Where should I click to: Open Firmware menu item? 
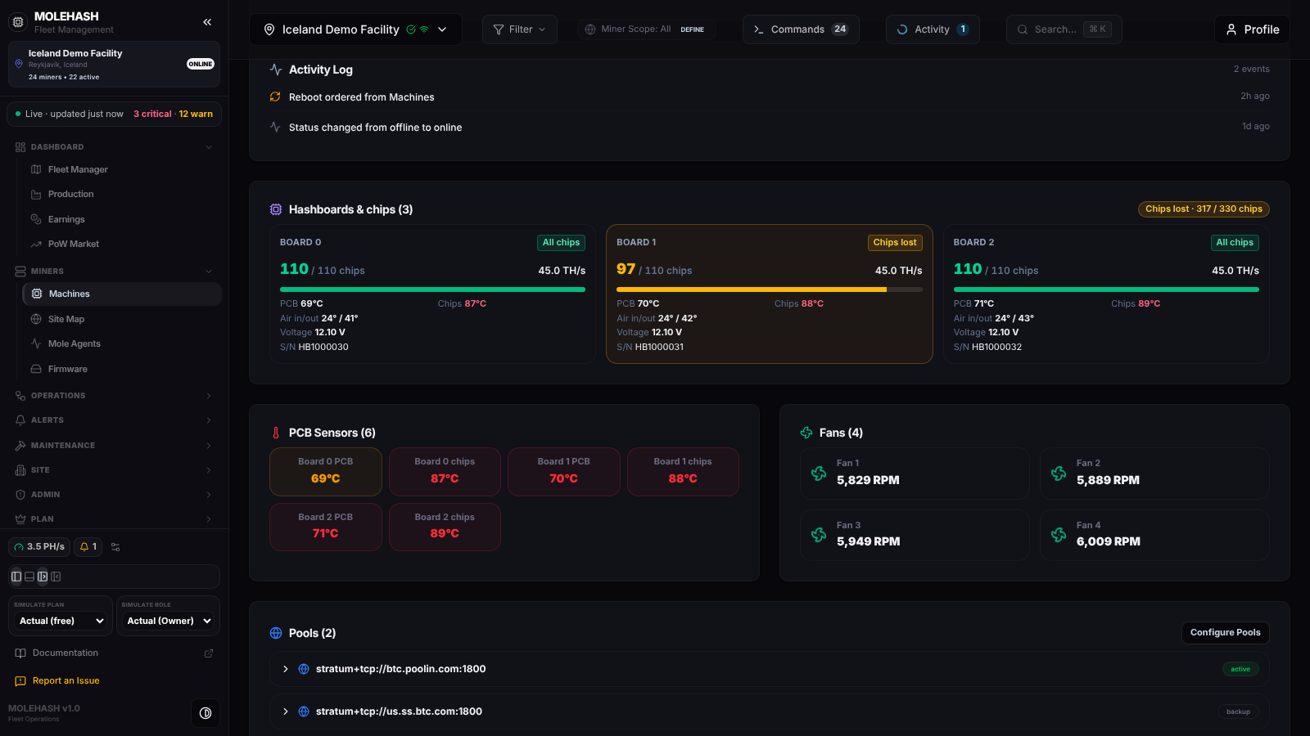click(x=121, y=370)
